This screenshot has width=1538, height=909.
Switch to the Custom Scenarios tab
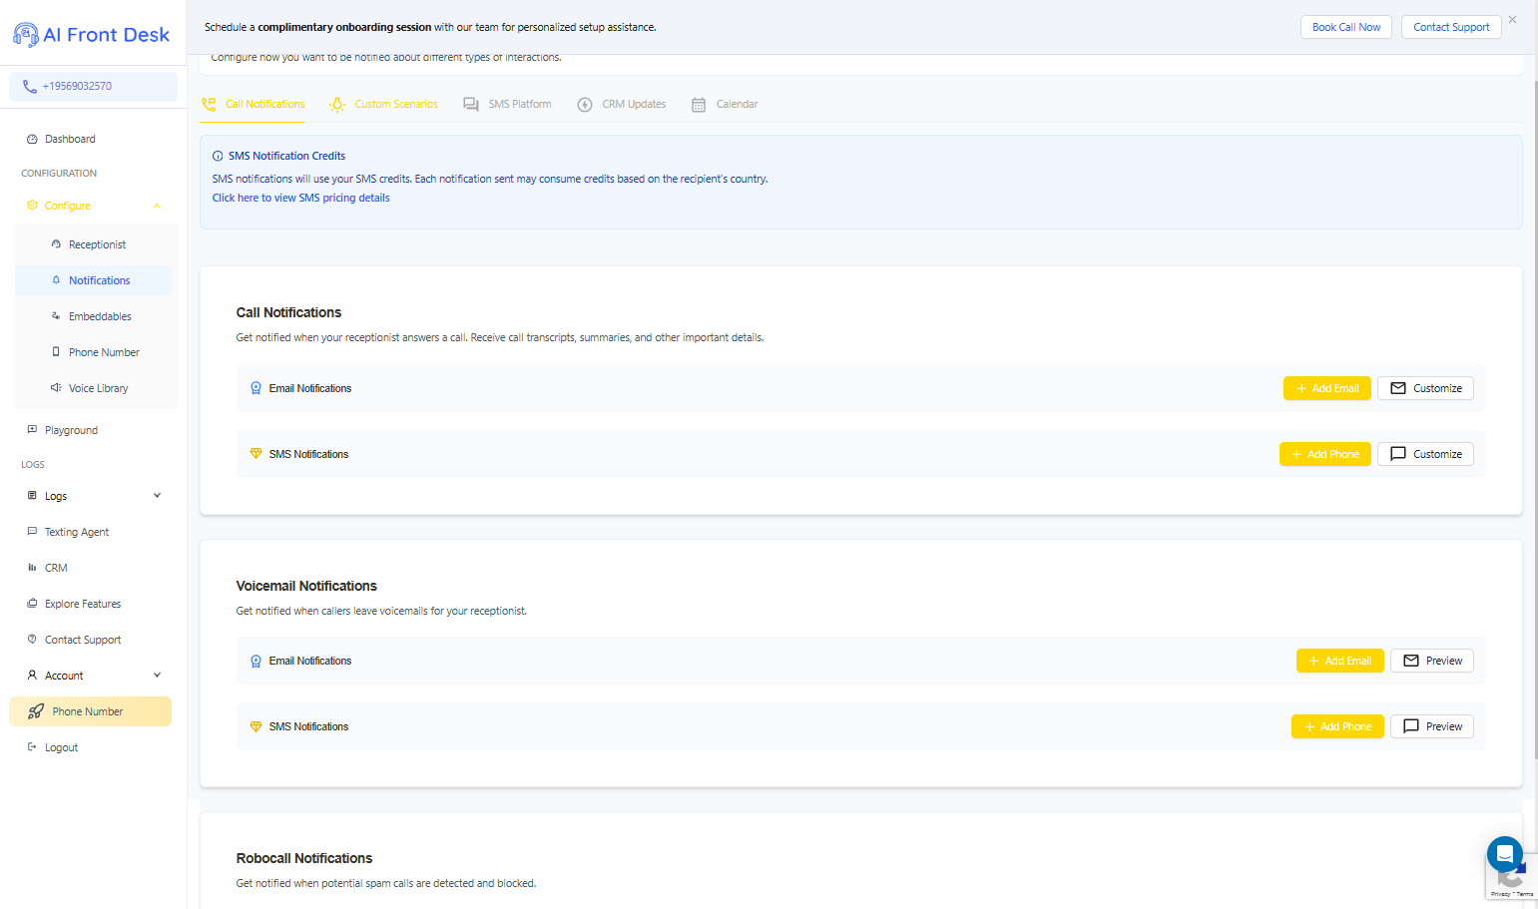pos(384,104)
